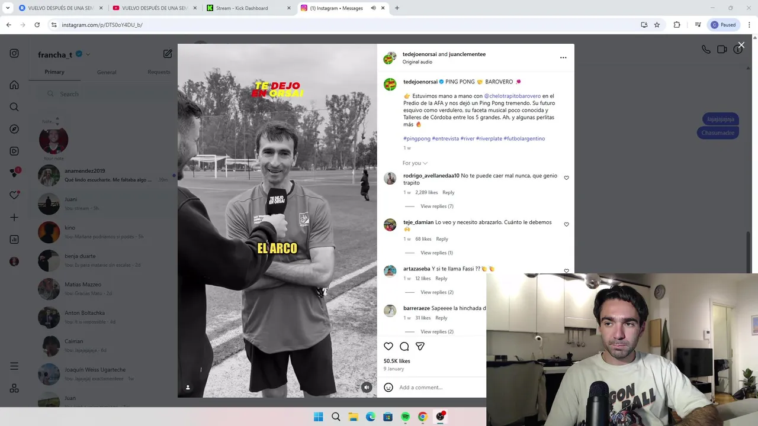Reply to artazaseba's comment

pos(441,279)
